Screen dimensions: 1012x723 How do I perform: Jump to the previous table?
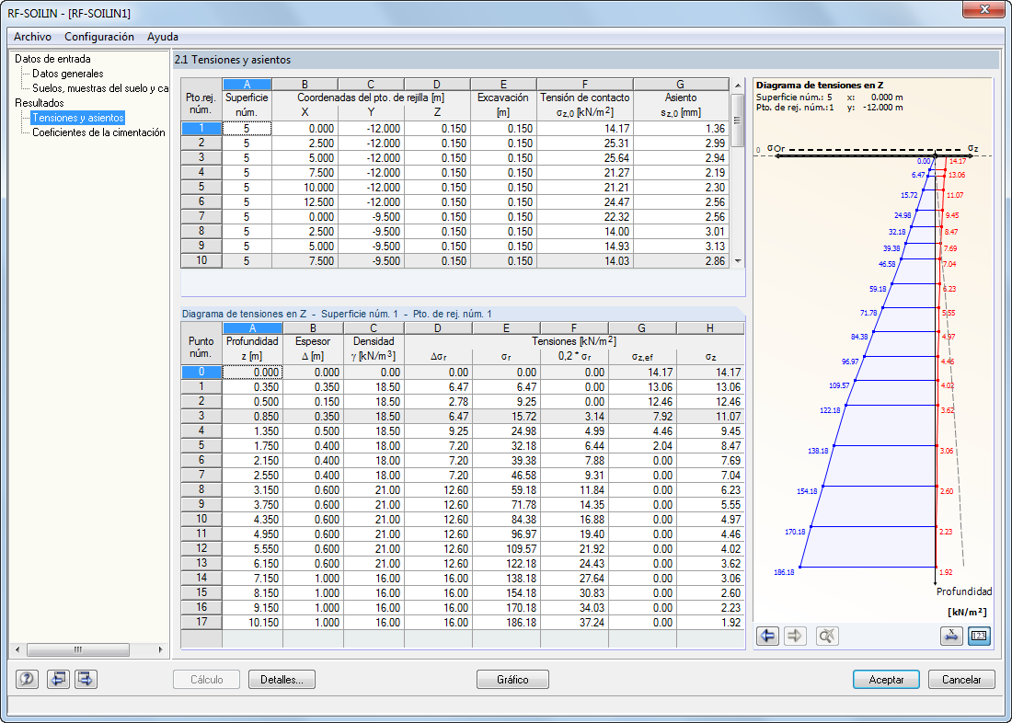[57, 681]
